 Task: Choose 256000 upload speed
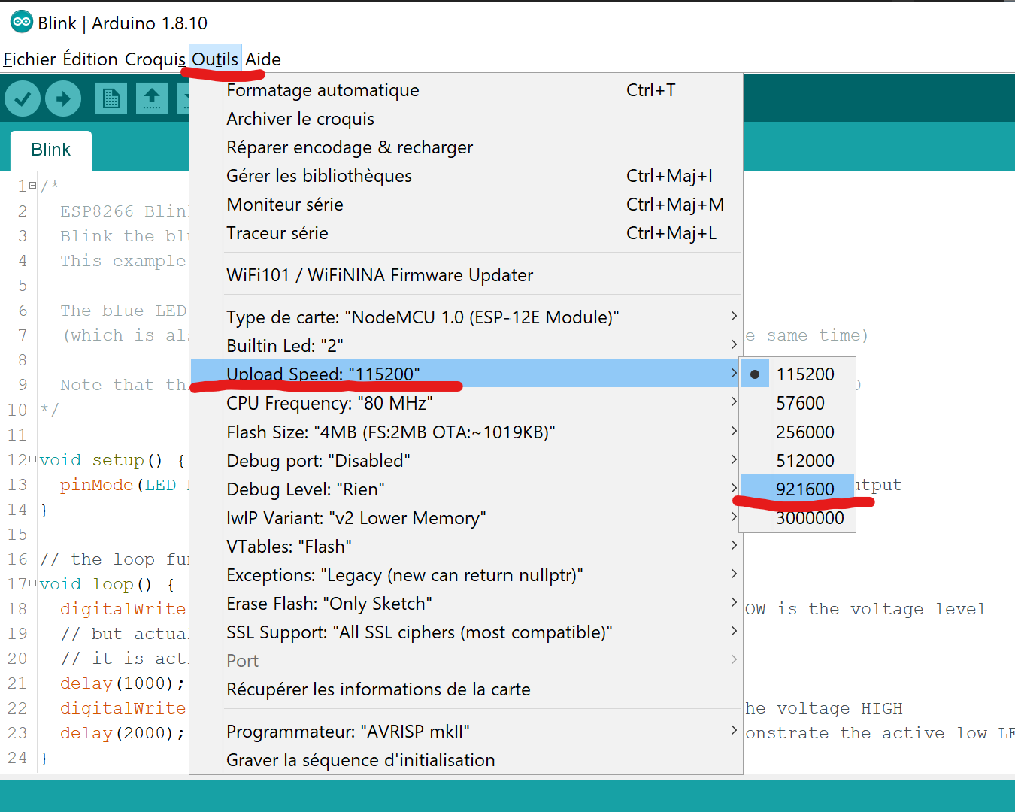coord(798,432)
